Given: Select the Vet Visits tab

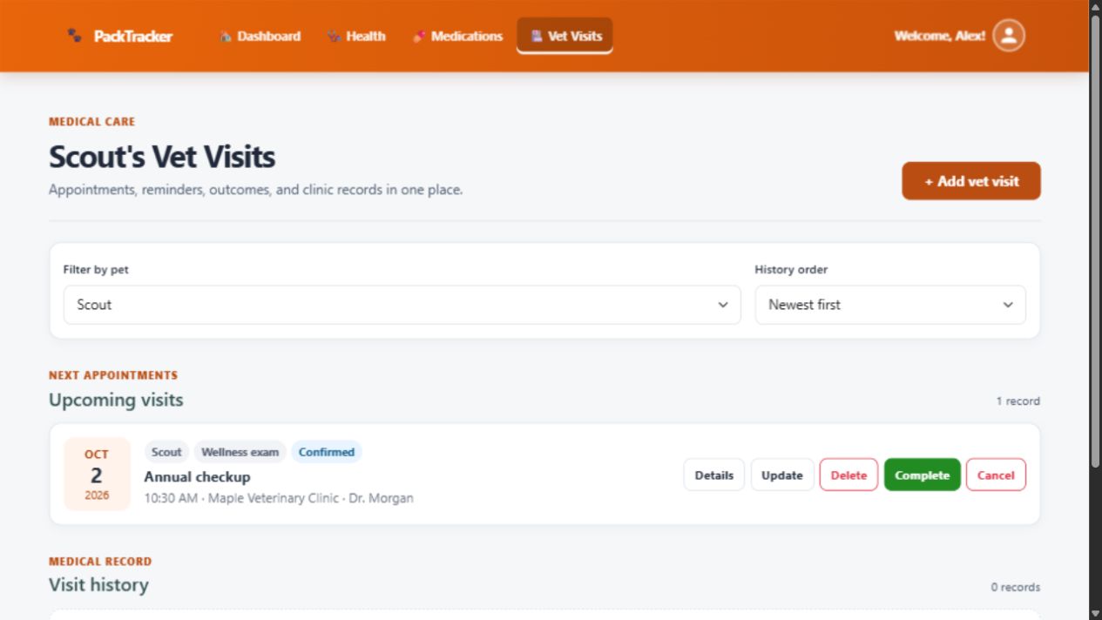Looking at the screenshot, I should coord(565,36).
